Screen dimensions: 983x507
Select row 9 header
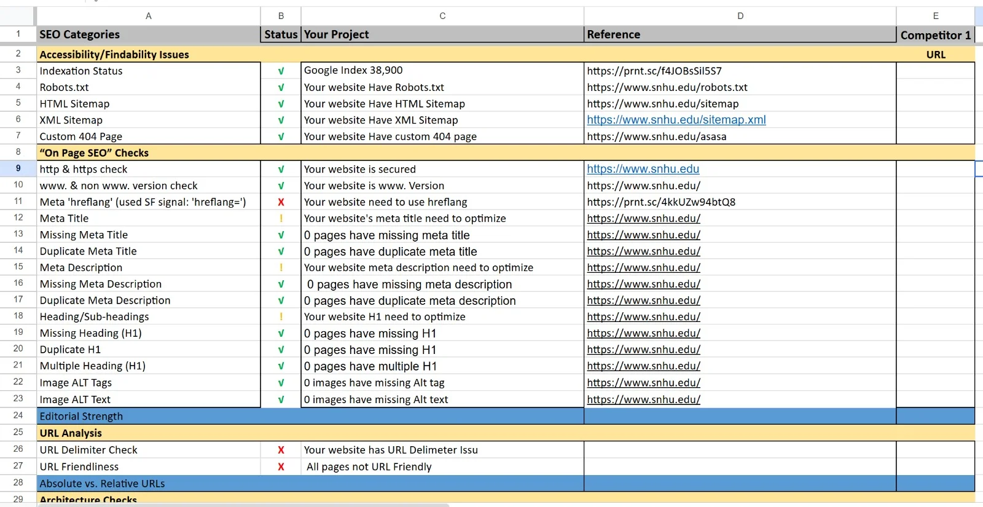[18, 168]
